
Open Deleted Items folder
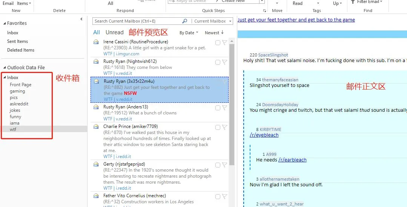tap(21, 50)
